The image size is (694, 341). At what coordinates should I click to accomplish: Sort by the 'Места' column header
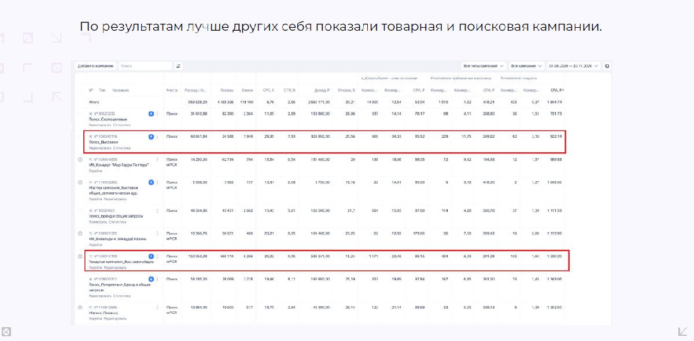coord(171,90)
